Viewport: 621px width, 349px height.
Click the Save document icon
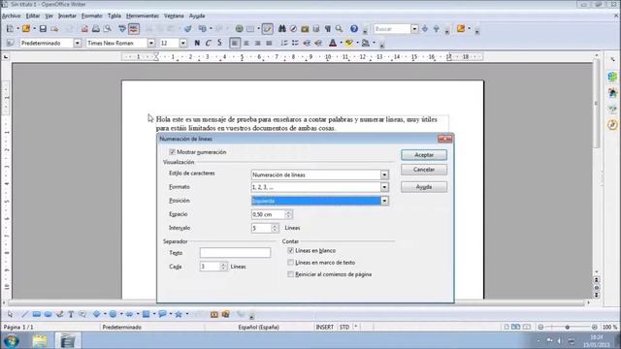[x=43, y=29]
